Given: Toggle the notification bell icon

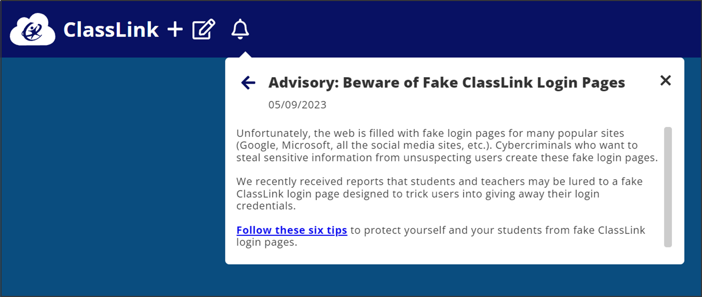Looking at the screenshot, I should click(240, 29).
